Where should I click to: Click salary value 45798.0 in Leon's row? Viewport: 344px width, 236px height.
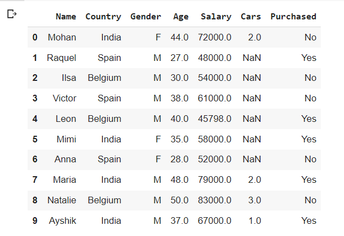[x=215, y=119]
